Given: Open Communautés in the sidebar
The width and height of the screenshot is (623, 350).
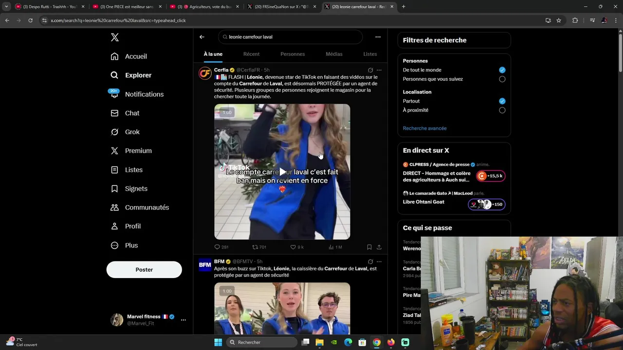Looking at the screenshot, I should [140, 208].
